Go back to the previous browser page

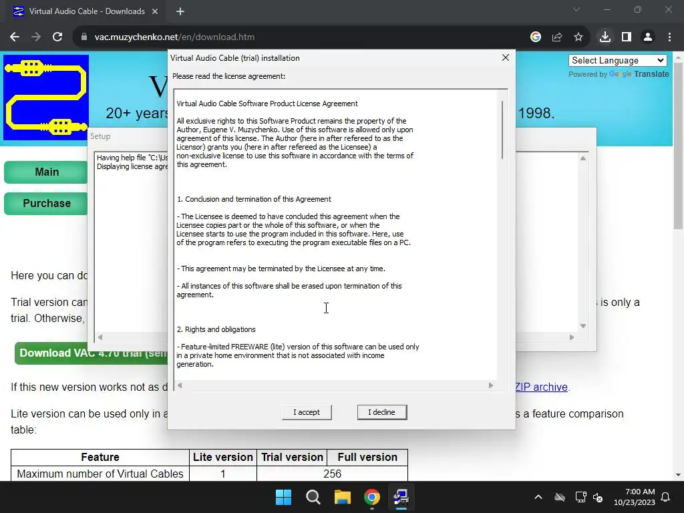(15, 37)
